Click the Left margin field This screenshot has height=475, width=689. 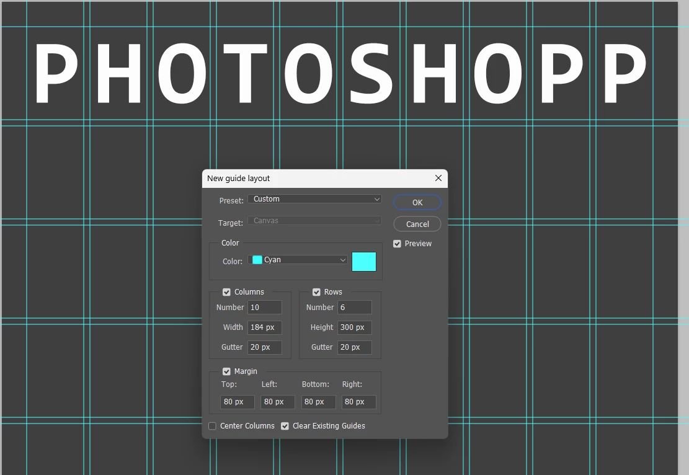(278, 402)
